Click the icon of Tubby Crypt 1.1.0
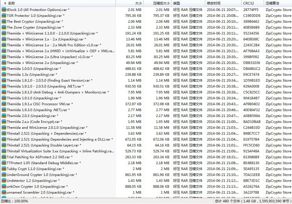292x204 pixels. (x=4, y=169)
